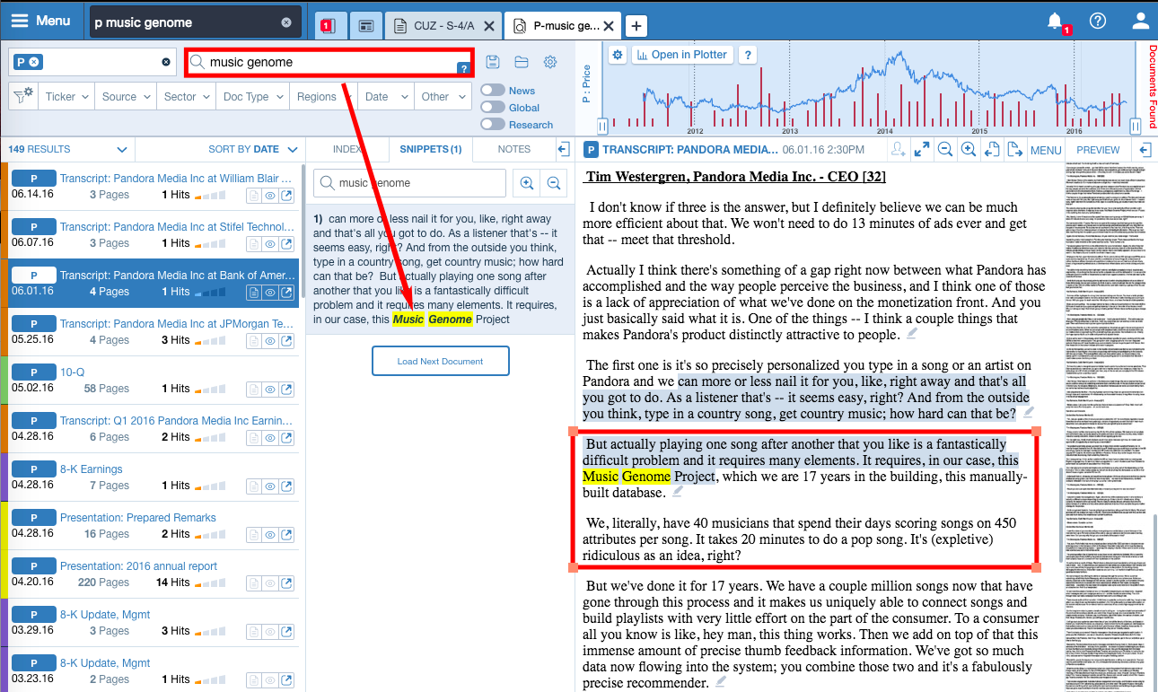Click the advanced filter funnel icon
Screen dimensions: 1158x692
23,95
